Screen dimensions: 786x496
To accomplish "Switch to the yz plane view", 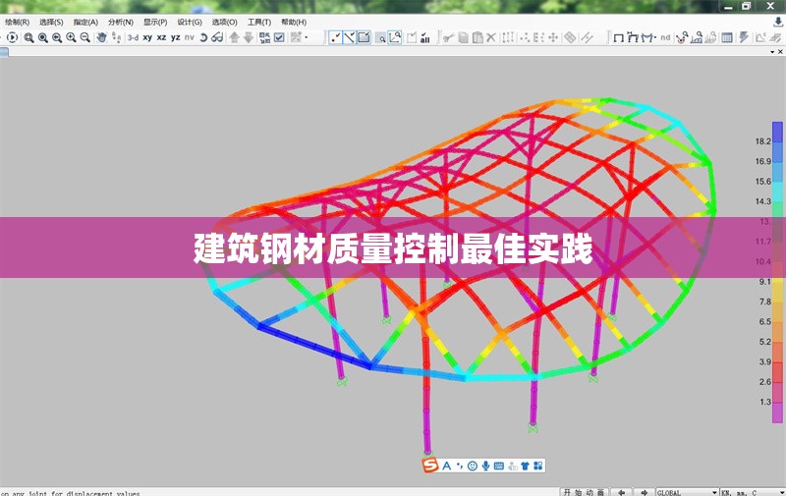I will tap(176, 37).
